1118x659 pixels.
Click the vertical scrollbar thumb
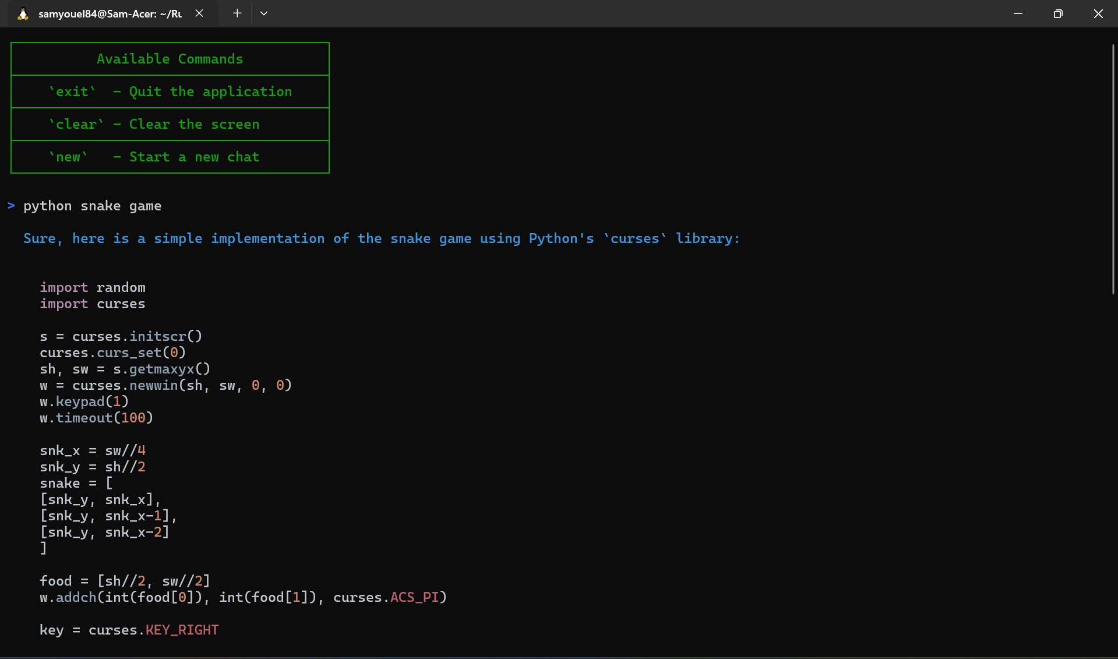coord(1113,169)
